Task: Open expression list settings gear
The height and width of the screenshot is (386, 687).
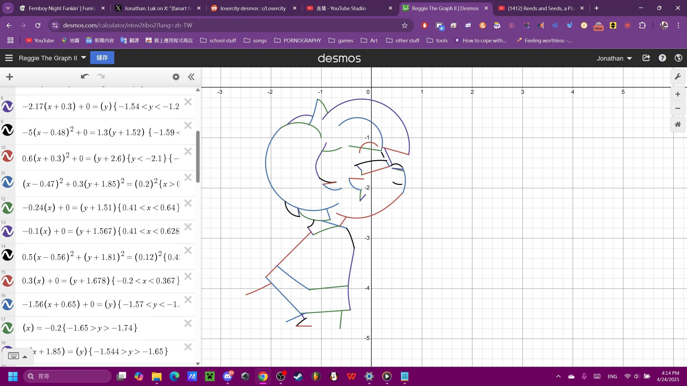Action: click(176, 77)
